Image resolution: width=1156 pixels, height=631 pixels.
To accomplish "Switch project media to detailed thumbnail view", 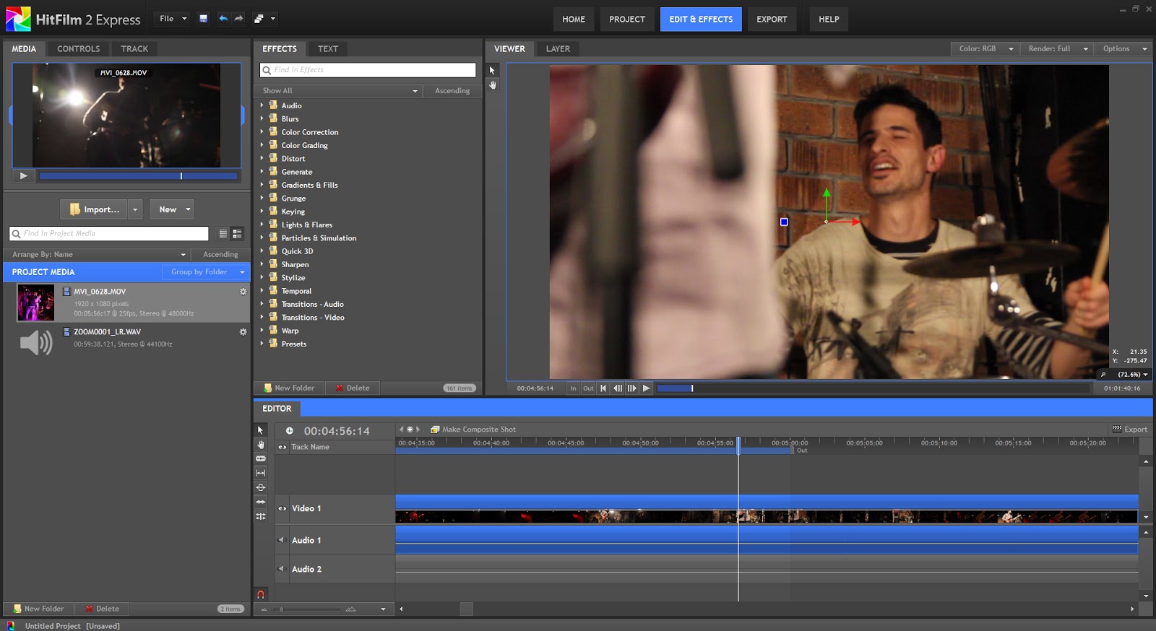I will click(237, 234).
